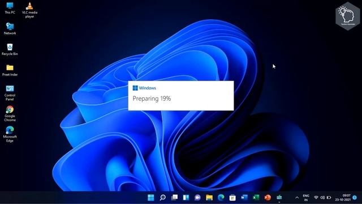Select the Preet Inder folder
Screen dimensions: 362x204
[x=10, y=70]
